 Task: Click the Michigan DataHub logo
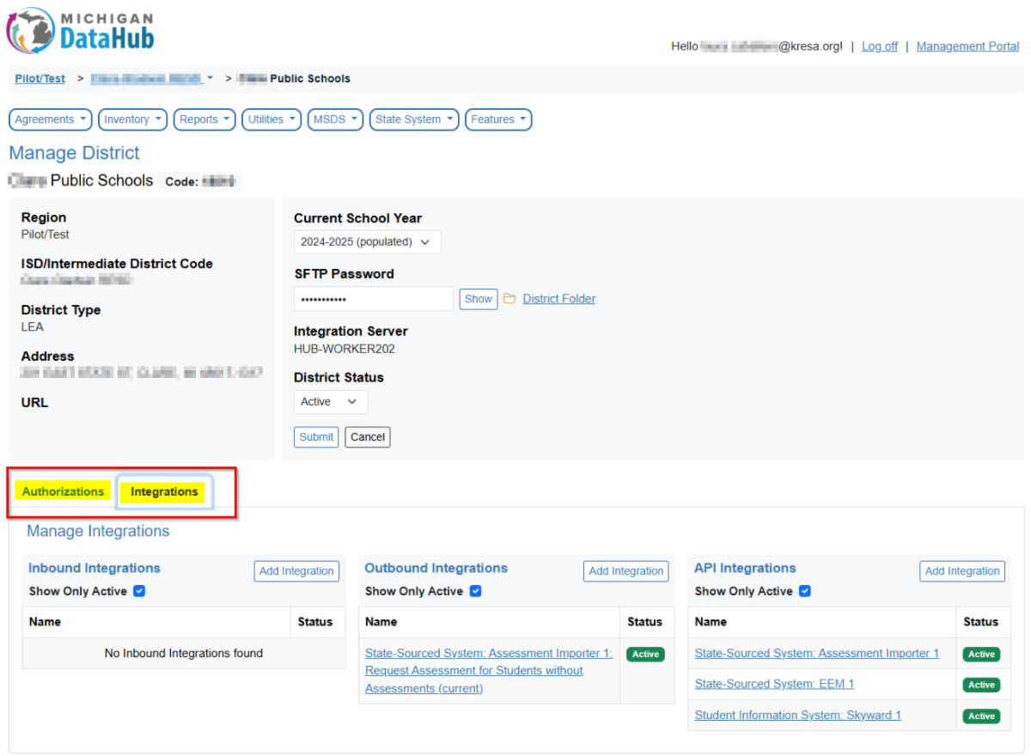pos(81,31)
